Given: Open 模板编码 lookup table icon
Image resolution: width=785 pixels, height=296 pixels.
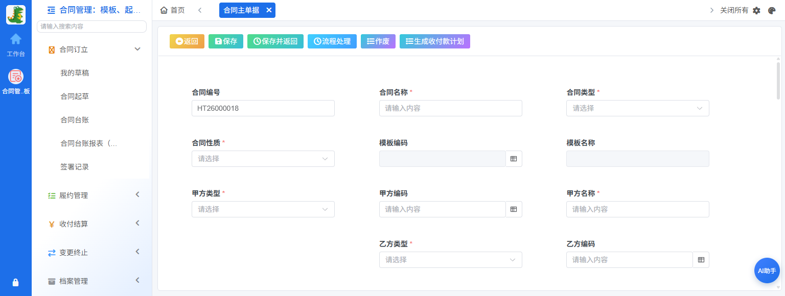Looking at the screenshot, I should [514, 159].
